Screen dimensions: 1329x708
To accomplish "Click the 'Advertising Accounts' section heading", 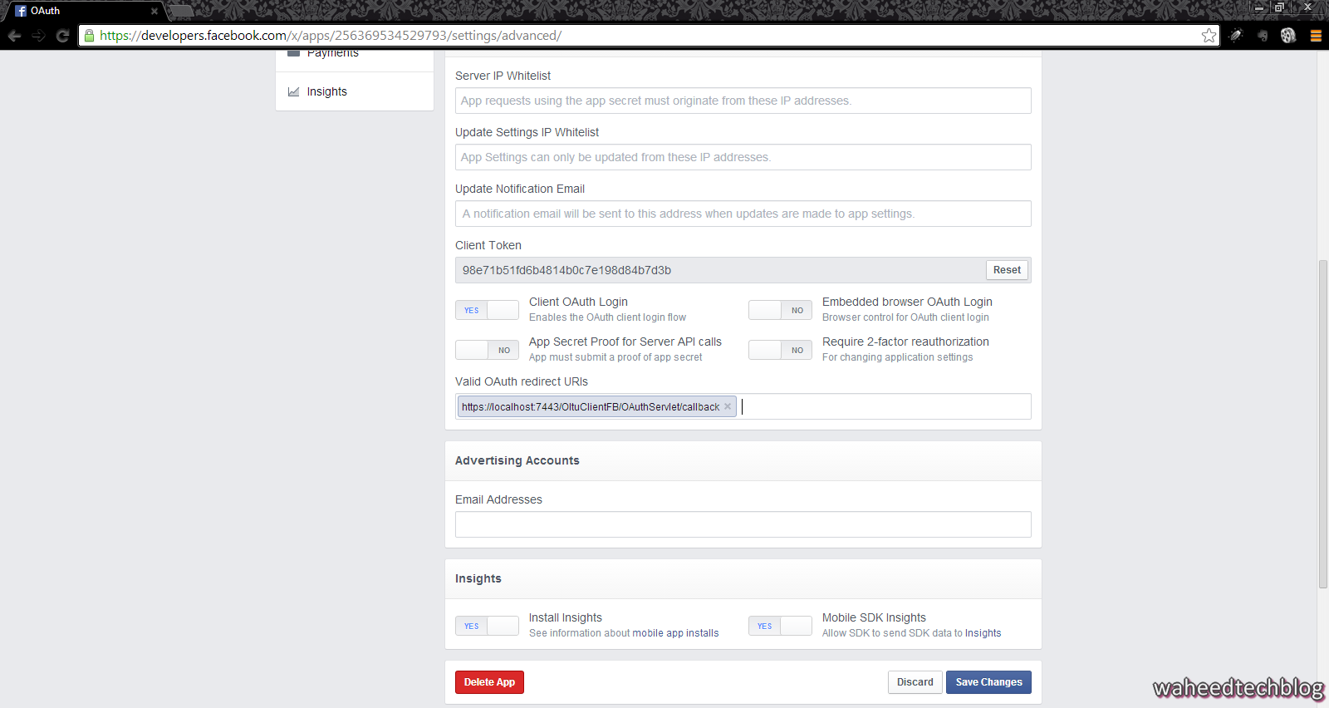I will (x=517, y=460).
